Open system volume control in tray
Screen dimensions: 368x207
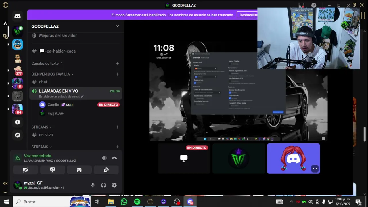pyautogui.click(x=310, y=202)
